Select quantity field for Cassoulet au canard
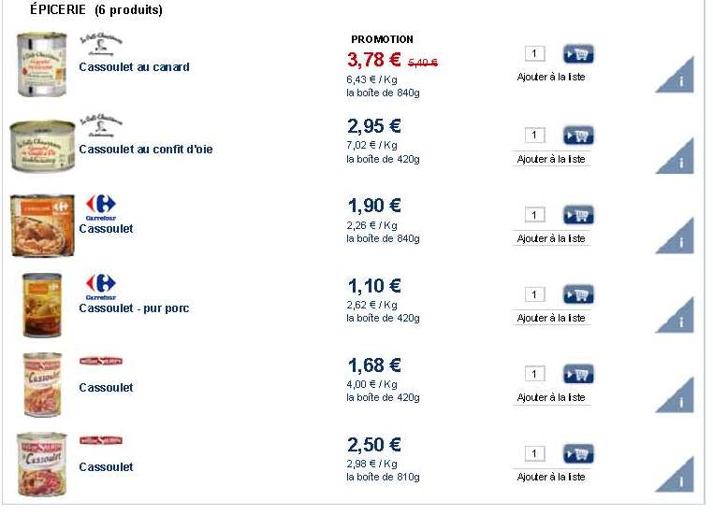 (534, 53)
